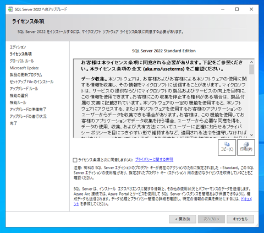The height and width of the screenshot is (233, 264).
Task: Click the 次へ(N) > button
Action: 211,219
